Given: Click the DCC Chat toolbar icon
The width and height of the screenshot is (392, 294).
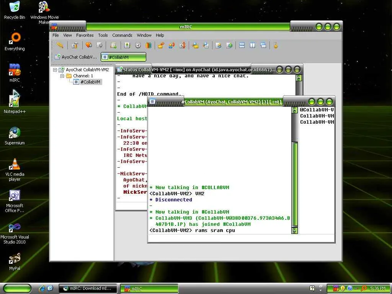Looking at the screenshot, I should 172,45.
